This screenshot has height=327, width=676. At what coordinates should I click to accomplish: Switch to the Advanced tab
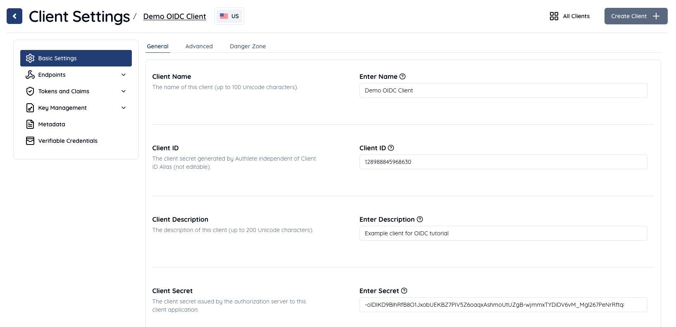point(199,46)
